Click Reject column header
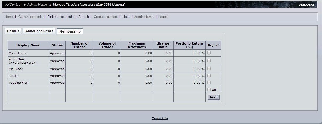 [213, 45]
